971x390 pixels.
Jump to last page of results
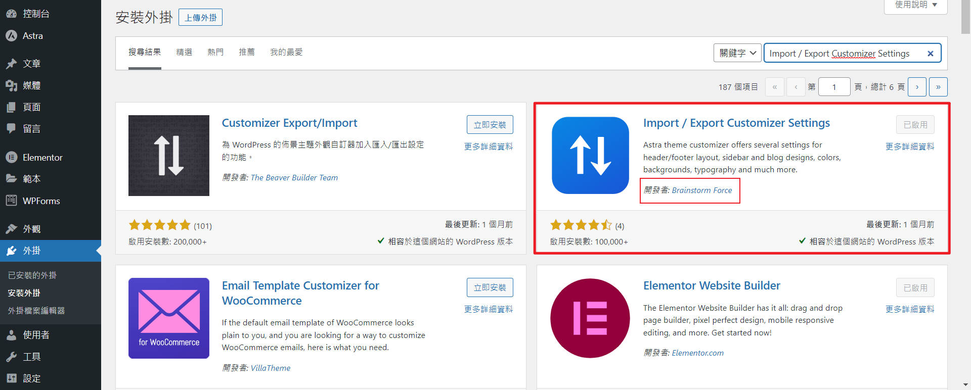938,87
